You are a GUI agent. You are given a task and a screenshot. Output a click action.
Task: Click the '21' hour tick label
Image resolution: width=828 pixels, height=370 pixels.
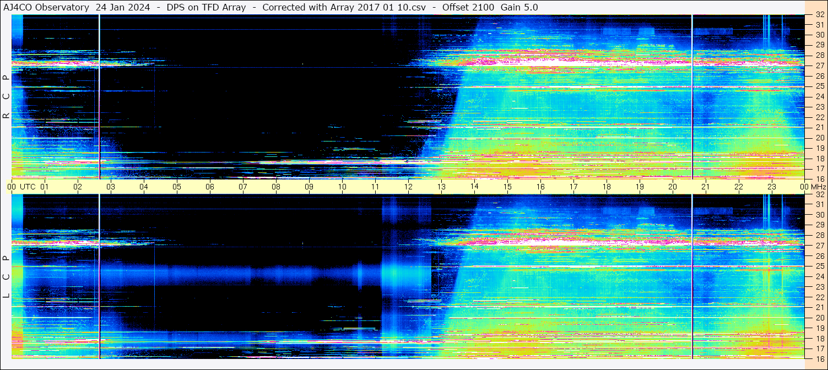coord(706,187)
